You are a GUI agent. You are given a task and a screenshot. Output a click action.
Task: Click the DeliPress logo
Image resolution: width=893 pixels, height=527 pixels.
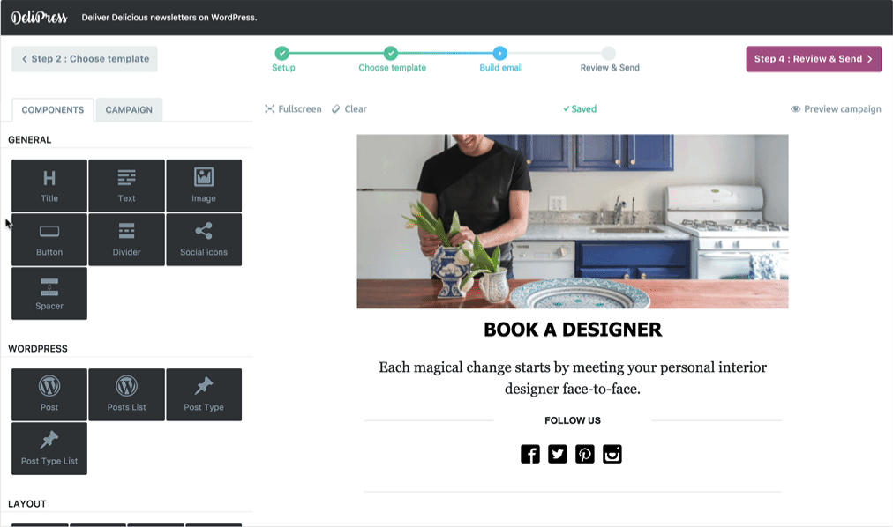tap(40, 18)
